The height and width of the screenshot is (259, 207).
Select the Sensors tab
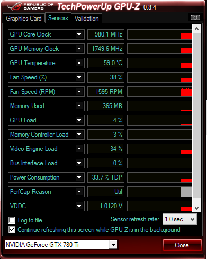tap(58, 18)
